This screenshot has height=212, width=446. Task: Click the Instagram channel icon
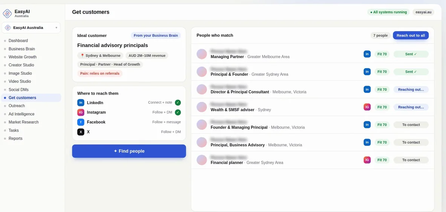pos(81,112)
